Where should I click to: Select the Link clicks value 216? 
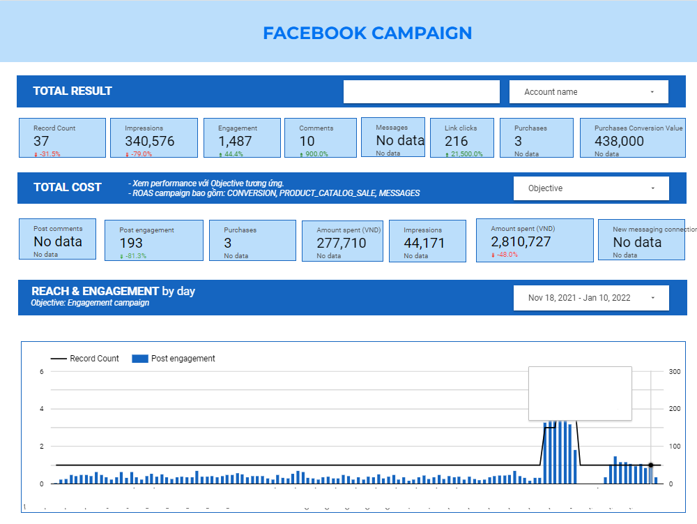click(x=457, y=141)
